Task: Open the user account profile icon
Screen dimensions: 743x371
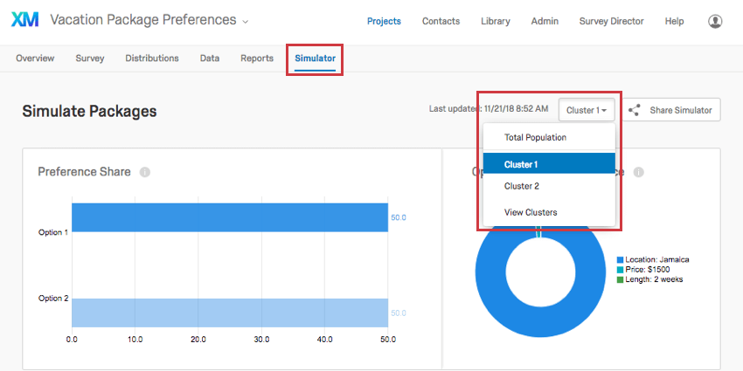Action: click(715, 21)
